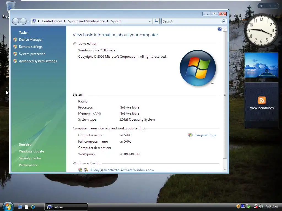Click in the Search input field
Viewport: 282px width, 211px height.
pyautogui.click(x=192, y=21)
